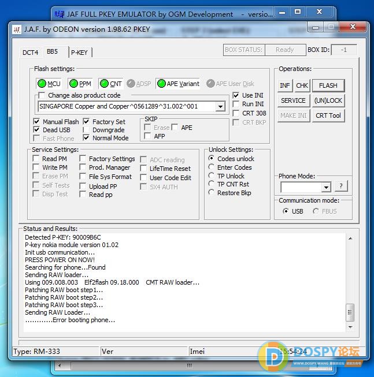Image resolution: width=374 pixels, height=377 pixels.
Task: Expand the Phone Mode combo box
Action: pos(326,187)
